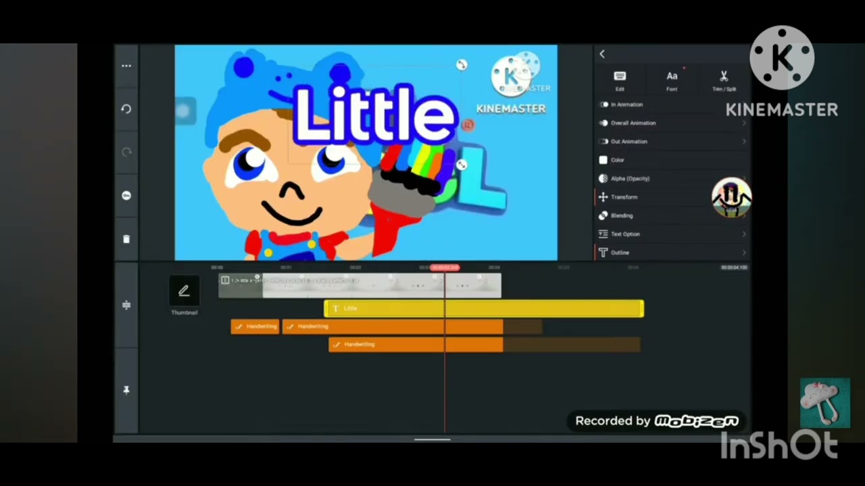
Task: Open In Animation settings
Action: [672, 105]
